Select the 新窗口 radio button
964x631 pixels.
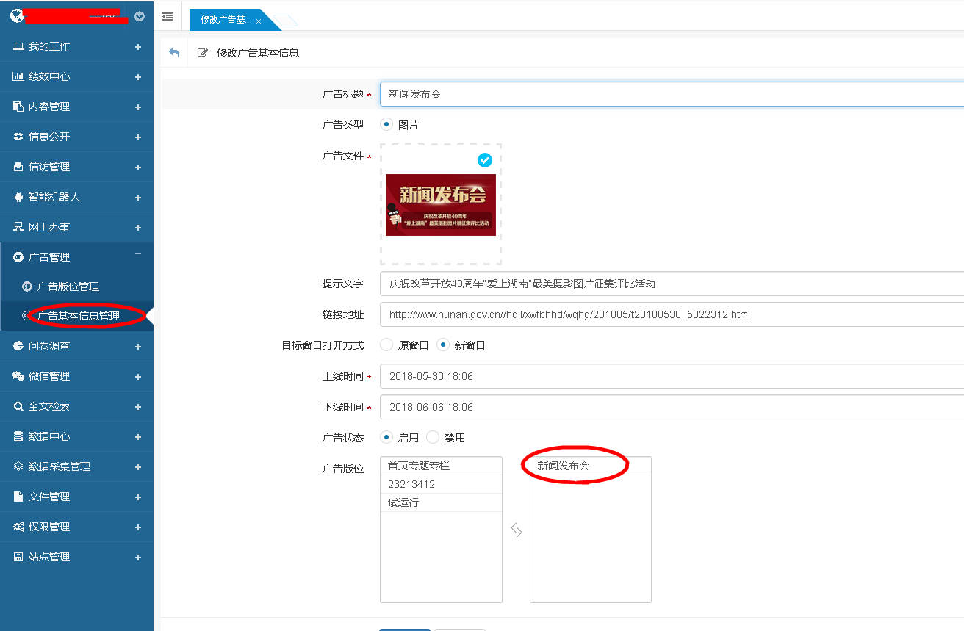tap(443, 345)
